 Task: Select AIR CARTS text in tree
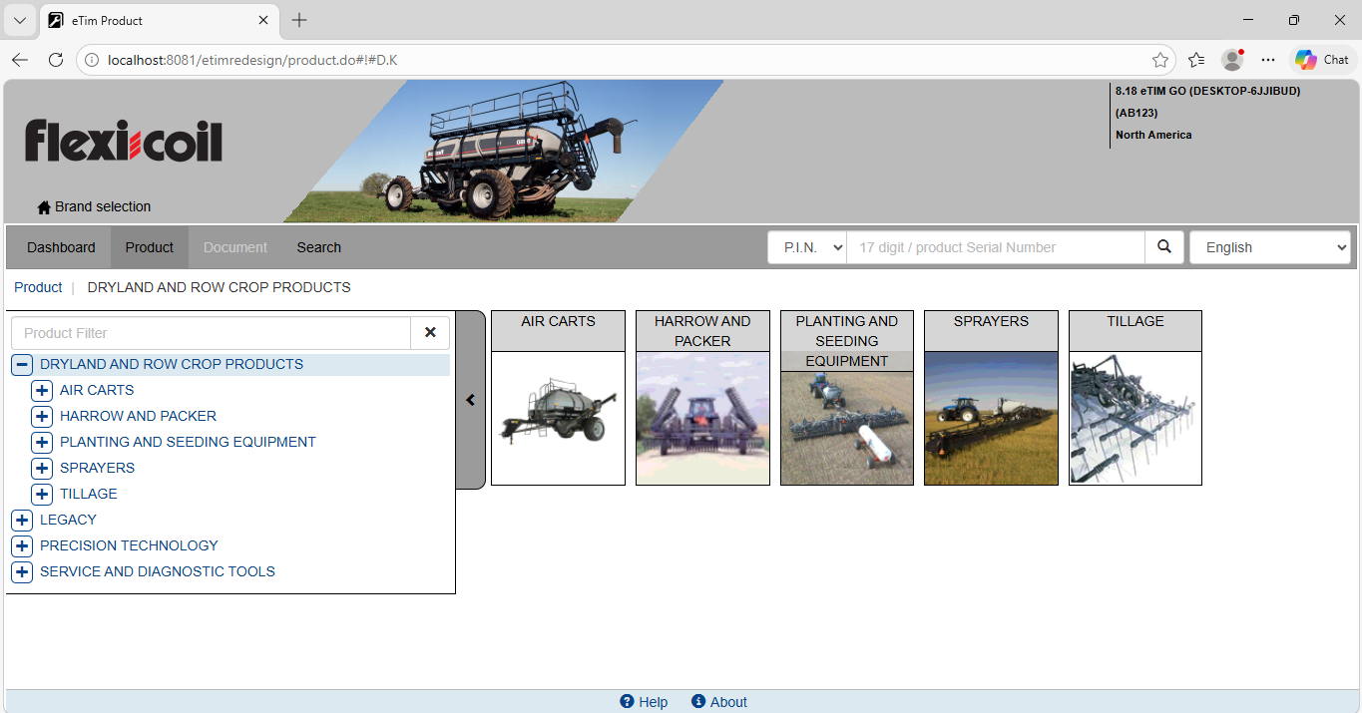[x=97, y=390]
